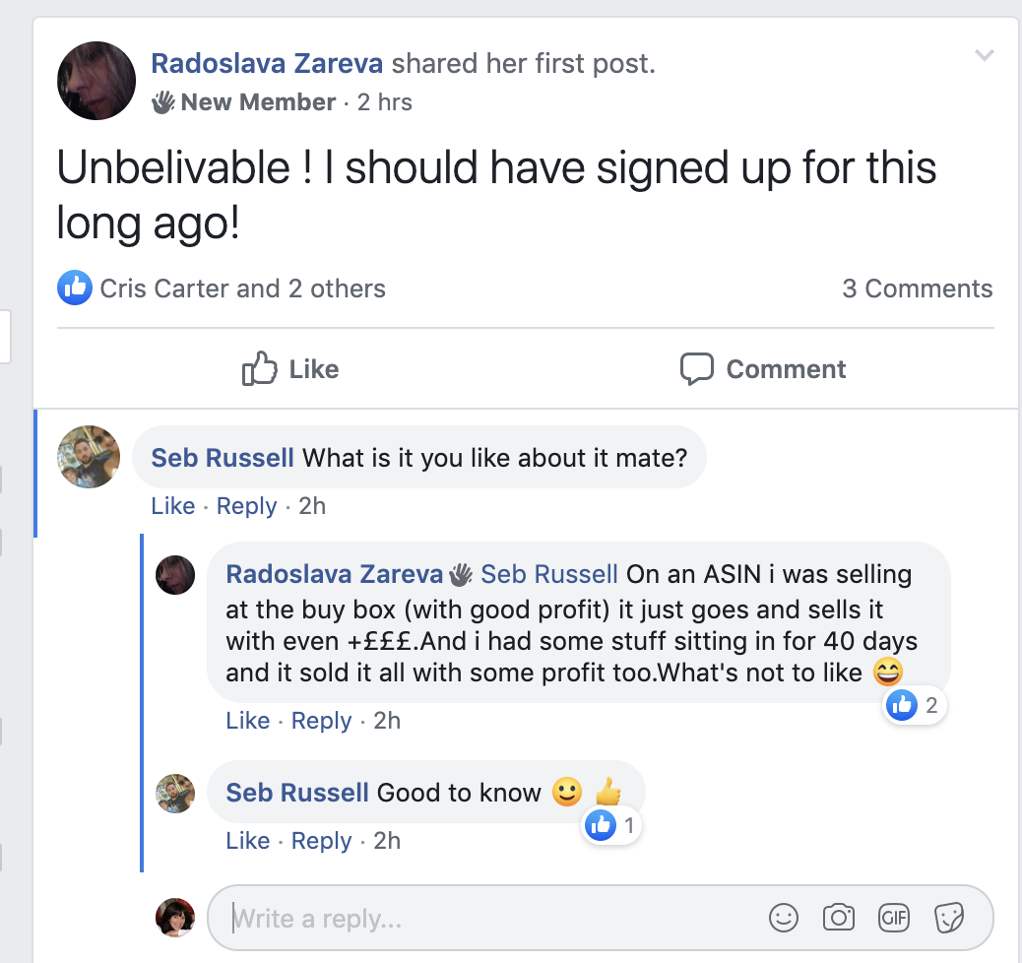Image resolution: width=1022 pixels, height=963 pixels.
Task: Open the post options chevron menu
Action: point(984,55)
